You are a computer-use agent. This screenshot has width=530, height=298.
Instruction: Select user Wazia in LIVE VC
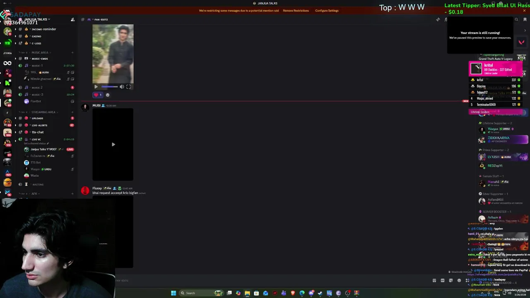tap(34, 175)
